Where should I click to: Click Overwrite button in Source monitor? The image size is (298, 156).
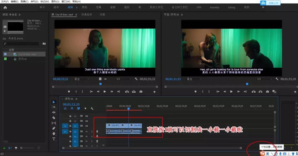134,91
